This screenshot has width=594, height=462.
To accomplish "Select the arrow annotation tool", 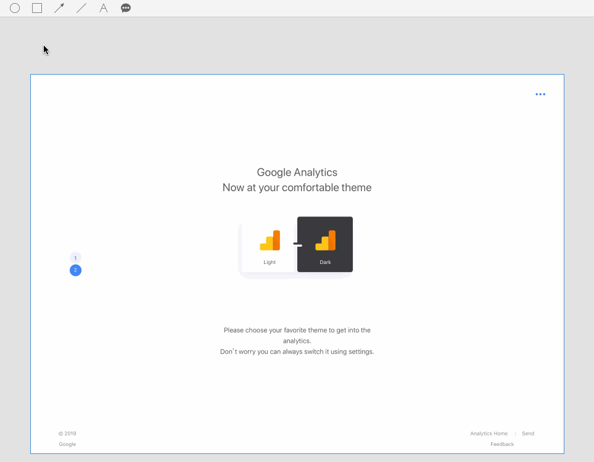I will pyautogui.click(x=59, y=8).
